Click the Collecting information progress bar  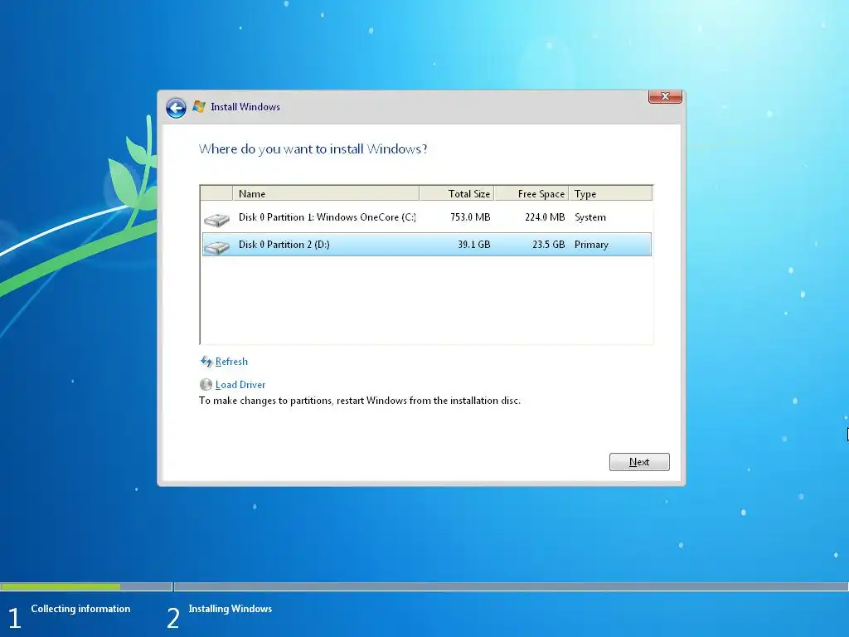(86, 586)
